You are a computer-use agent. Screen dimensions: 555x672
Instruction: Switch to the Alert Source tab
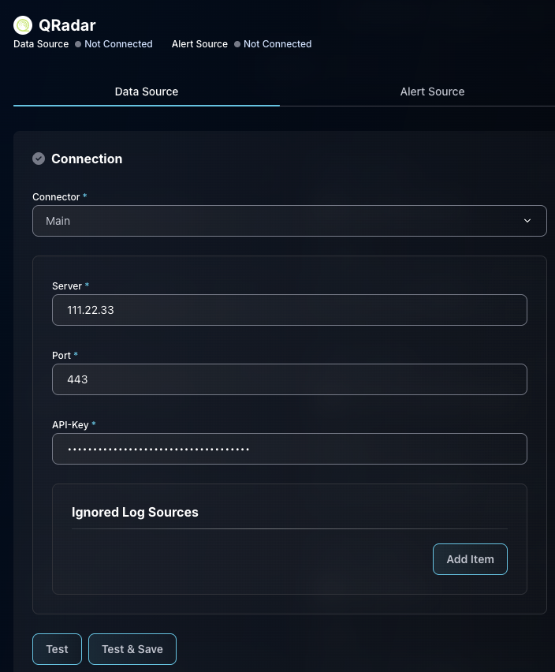(x=432, y=91)
